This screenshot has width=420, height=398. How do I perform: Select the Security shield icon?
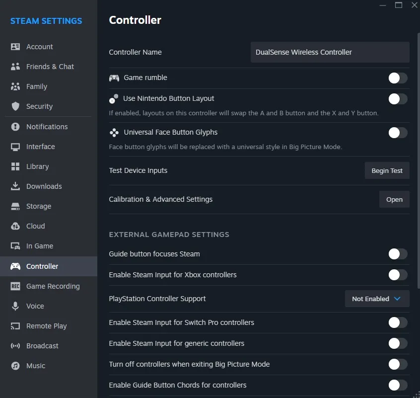click(x=15, y=106)
